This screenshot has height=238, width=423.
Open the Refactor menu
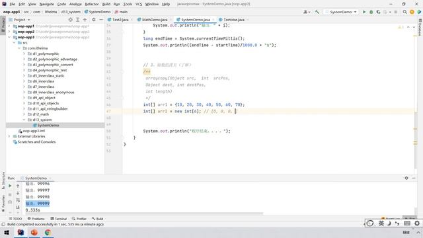point(92,4)
